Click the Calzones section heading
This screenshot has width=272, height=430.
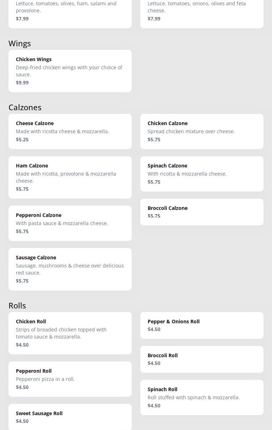(x=25, y=107)
